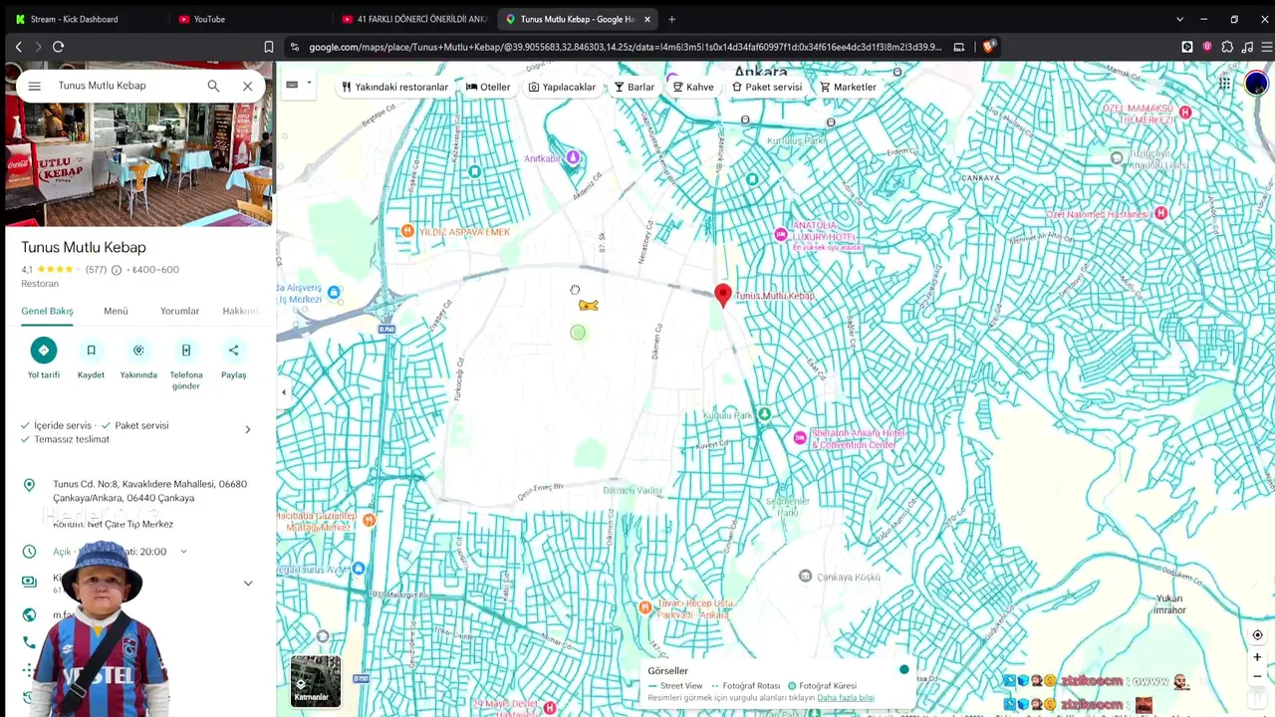Image resolution: width=1275 pixels, height=717 pixels.
Task: Filter by Marketler chip
Action: [x=848, y=87]
